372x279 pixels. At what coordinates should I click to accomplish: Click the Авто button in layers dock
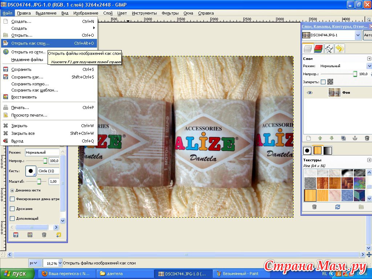pyautogui.click(x=368, y=35)
